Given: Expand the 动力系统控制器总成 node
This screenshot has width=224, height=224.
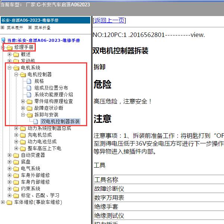Looking at the screenshot, I should [x=16, y=128].
